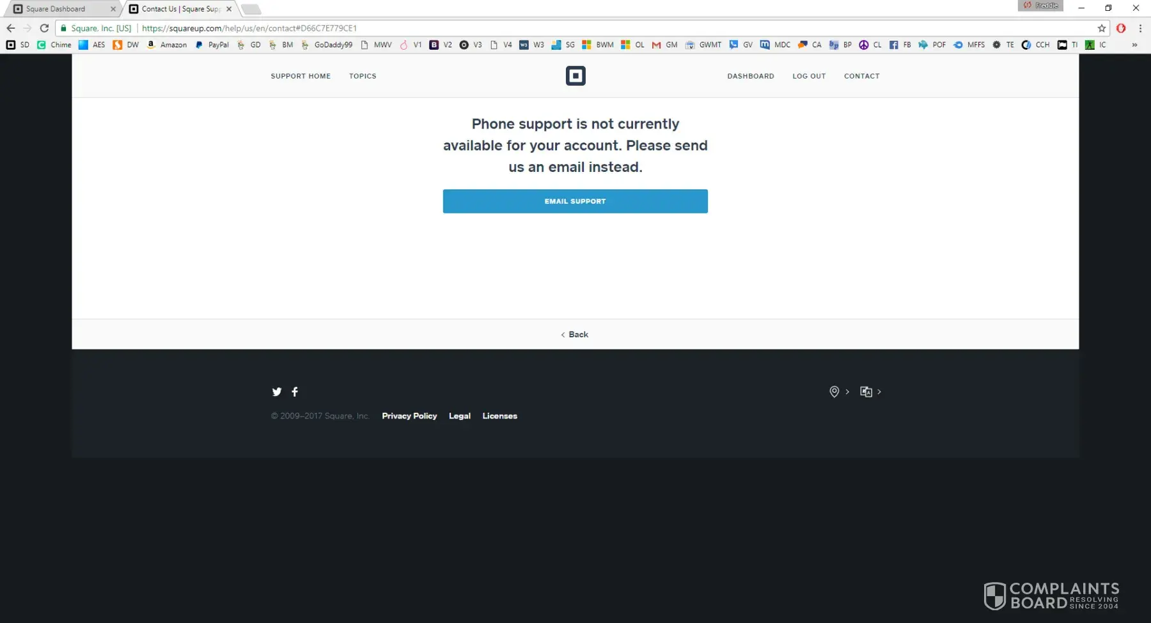1151x623 pixels.
Task: Show hidden bookmarks with the double chevron
Action: pyautogui.click(x=1134, y=45)
